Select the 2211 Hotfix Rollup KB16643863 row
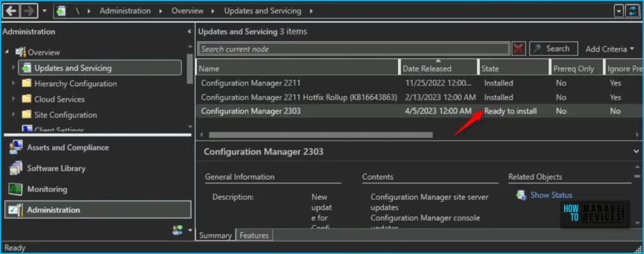The width and height of the screenshot is (644, 254). (x=419, y=97)
